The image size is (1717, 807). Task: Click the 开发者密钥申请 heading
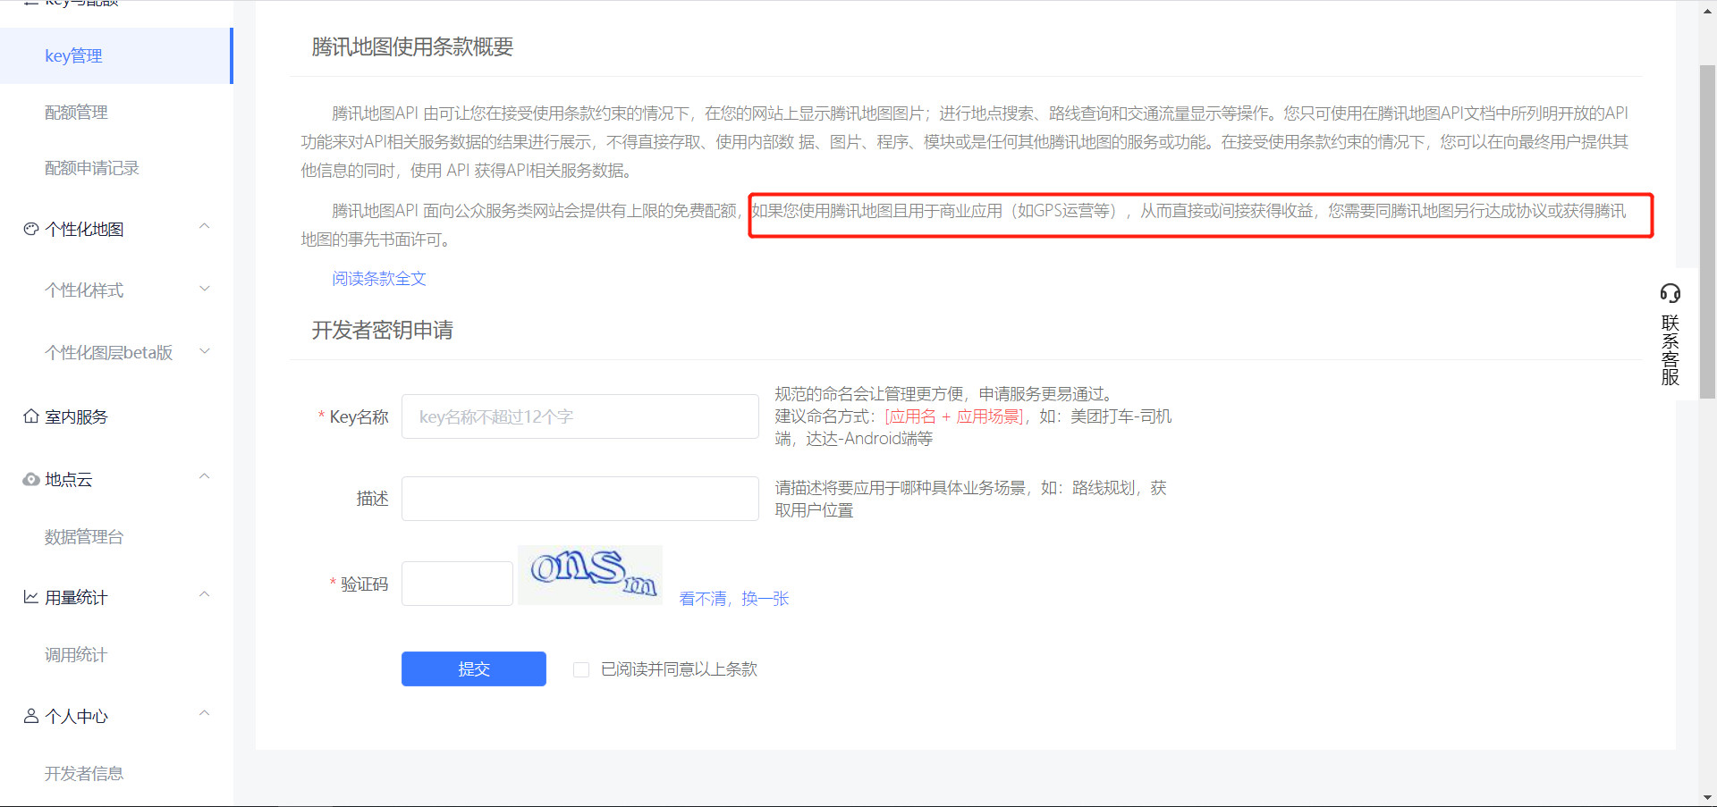[x=382, y=330]
